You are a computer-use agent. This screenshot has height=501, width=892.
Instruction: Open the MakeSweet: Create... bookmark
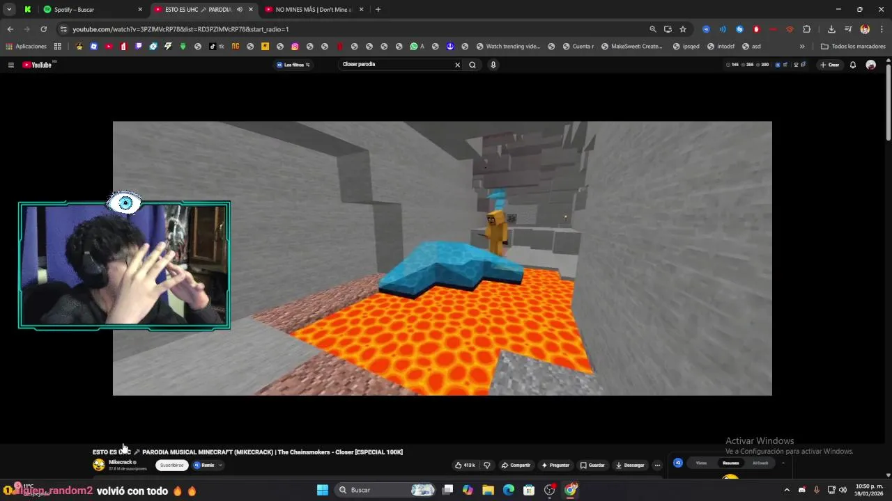click(x=631, y=47)
